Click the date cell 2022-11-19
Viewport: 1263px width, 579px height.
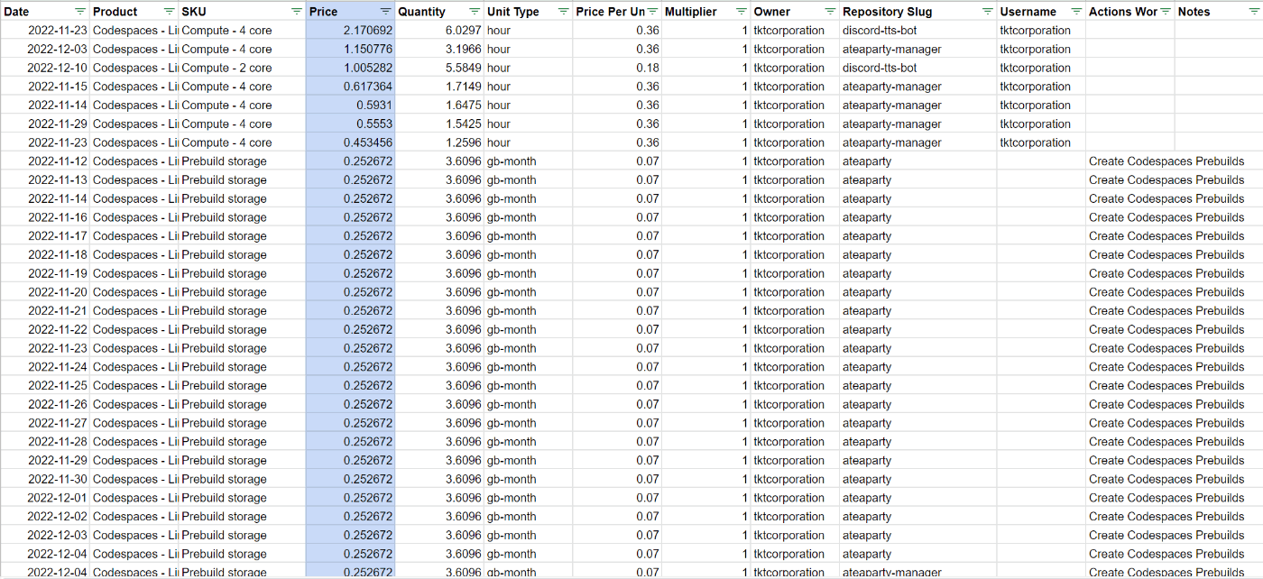[45, 273]
